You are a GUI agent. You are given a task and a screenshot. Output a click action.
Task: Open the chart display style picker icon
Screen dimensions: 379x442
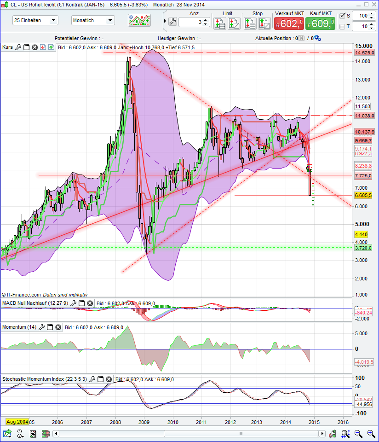tap(139, 20)
